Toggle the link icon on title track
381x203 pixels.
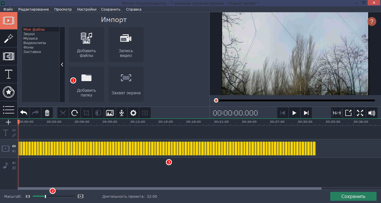[x=14, y=135]
